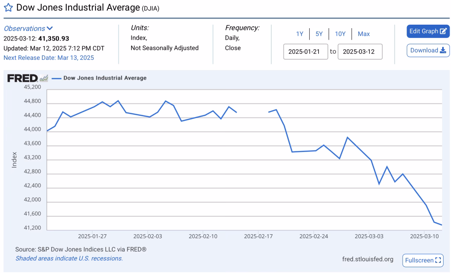Click the Dow Jones Industrial Average legend entry

(99, 78)
